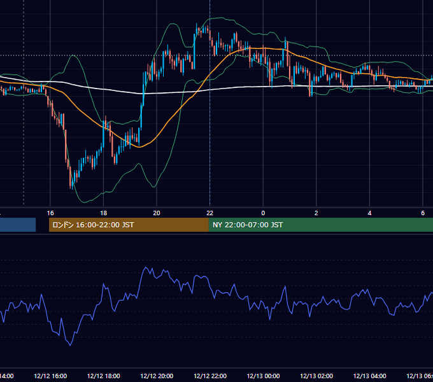
Task: Click the 12/13 00:00 date label
Action: [x=263, y=376]
